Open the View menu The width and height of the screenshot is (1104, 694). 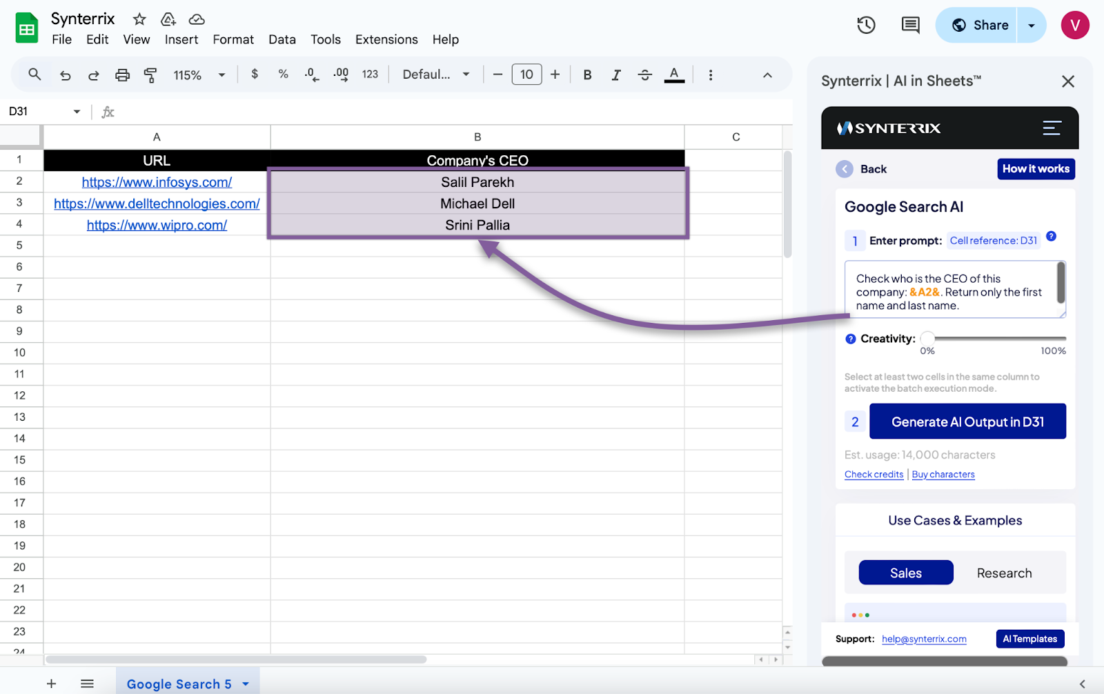point(137,39)
